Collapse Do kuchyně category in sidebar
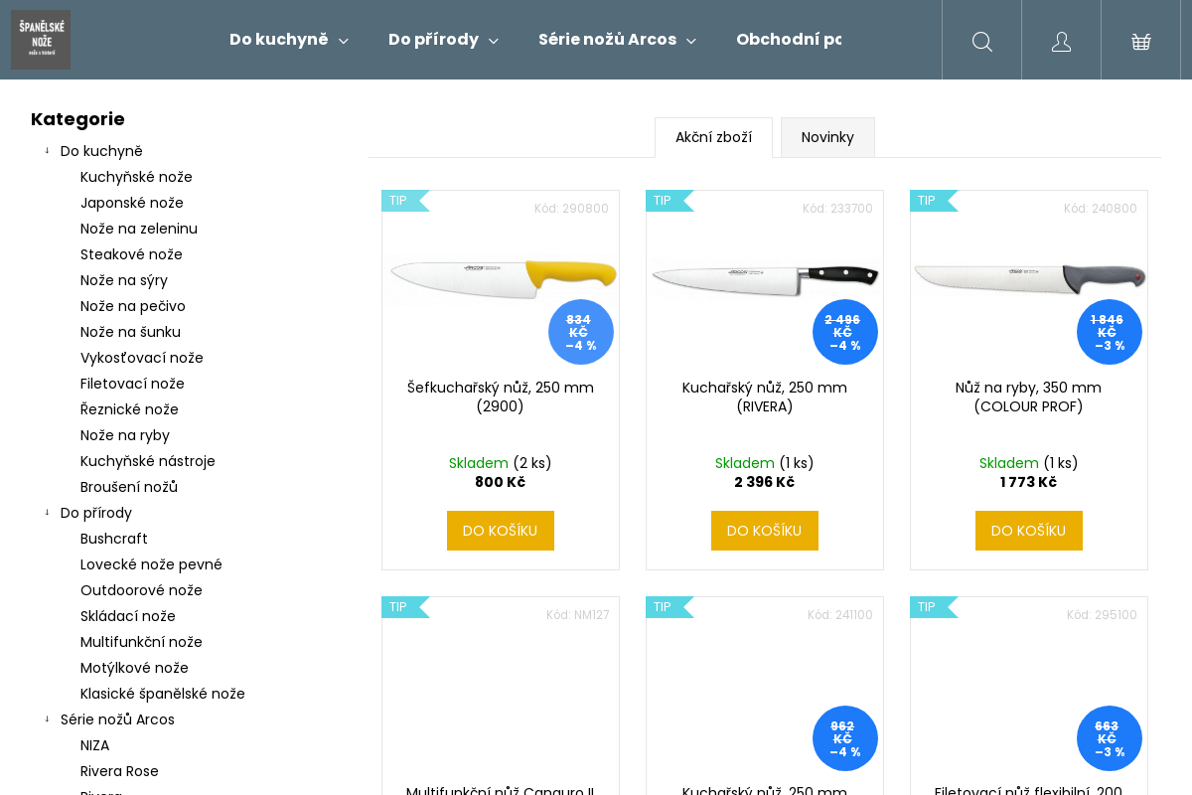1192x795 pixels. point(47,151)
